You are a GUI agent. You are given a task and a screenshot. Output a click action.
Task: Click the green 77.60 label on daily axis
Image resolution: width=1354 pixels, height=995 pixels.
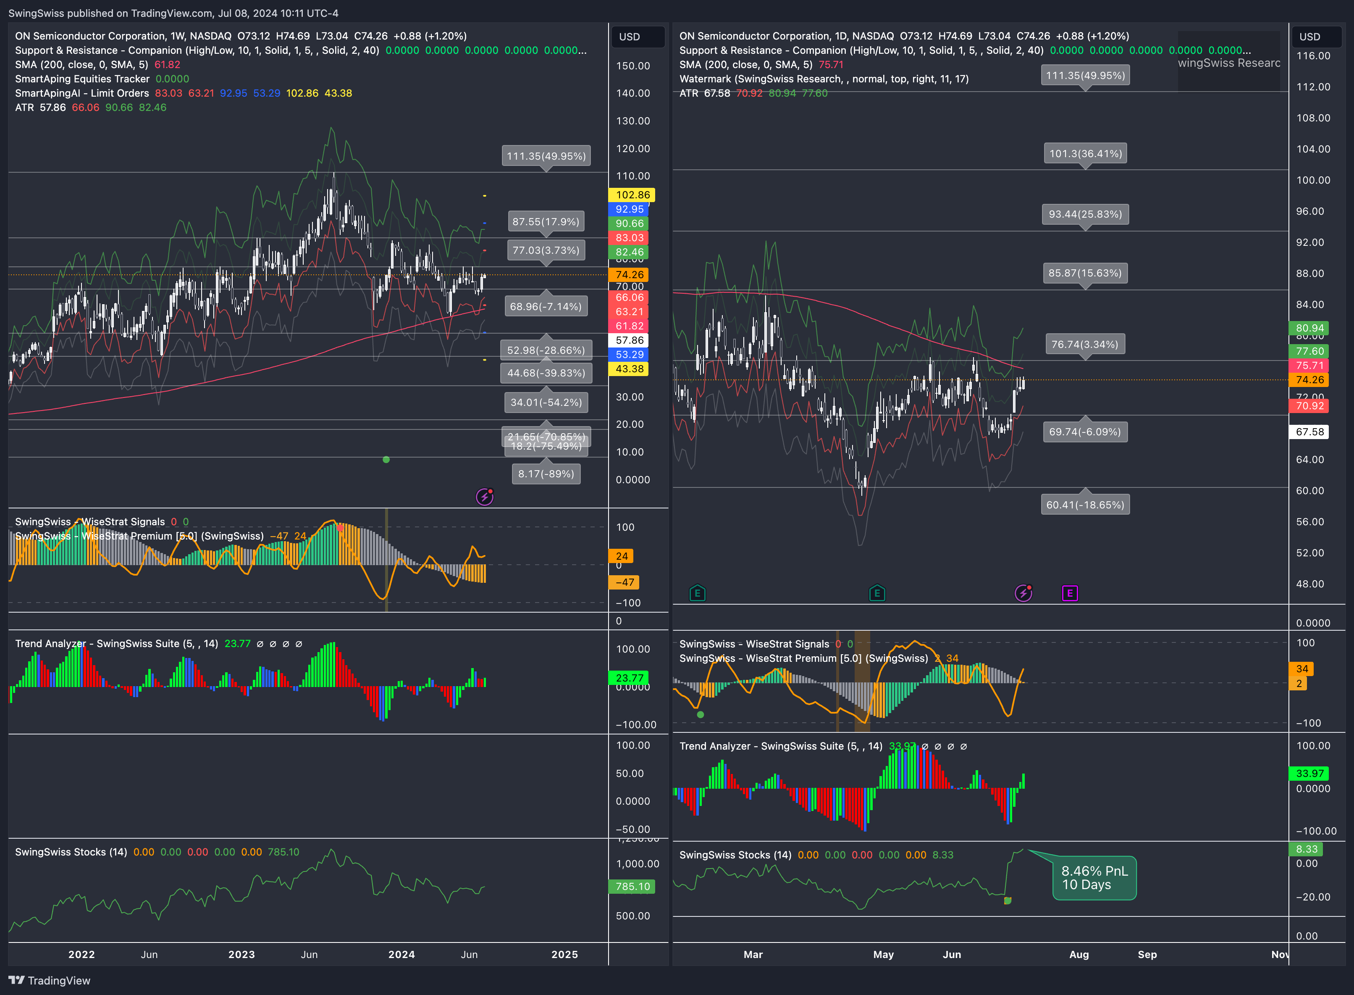pyautogui.click(x=1309, y=351)
